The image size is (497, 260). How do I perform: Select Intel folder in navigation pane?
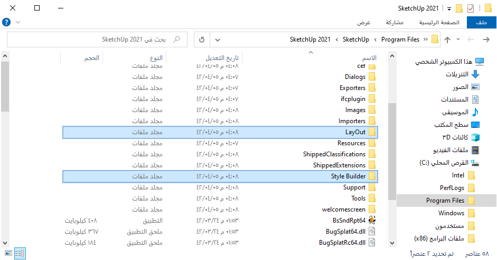pos(463,175)
